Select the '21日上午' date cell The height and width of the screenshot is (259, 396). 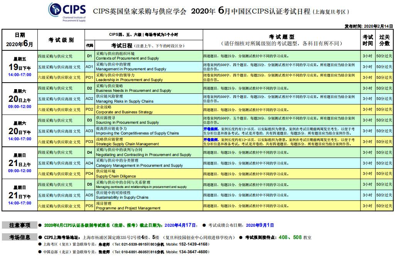pos(20,163)
